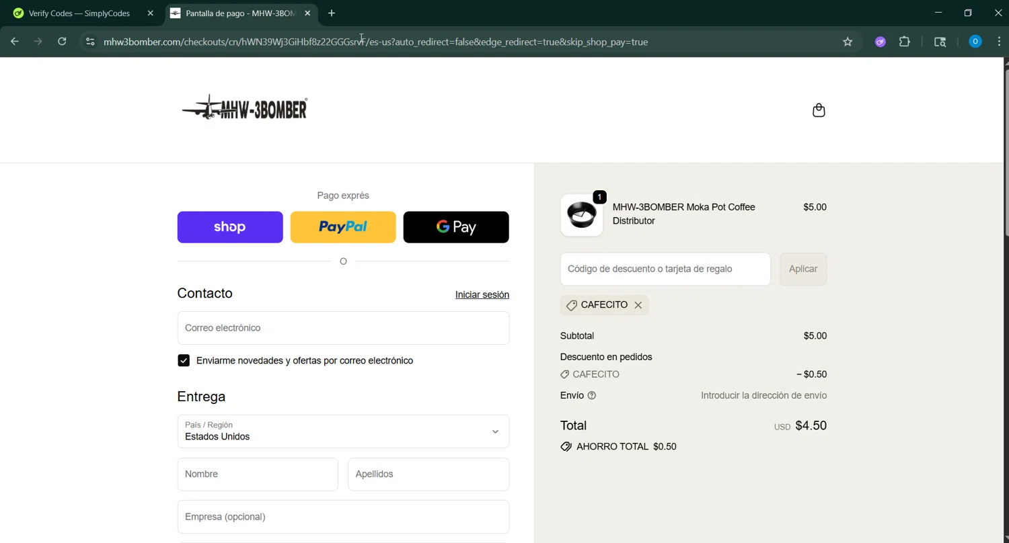Pay with the PayPal button
Image resolution: width=1009 pixels, height=543 pixels.
click(x=343, y=227)
